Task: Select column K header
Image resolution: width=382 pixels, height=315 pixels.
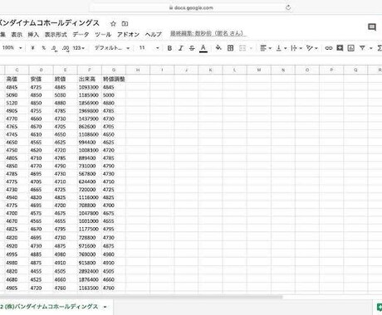Action: click(210, 70)
